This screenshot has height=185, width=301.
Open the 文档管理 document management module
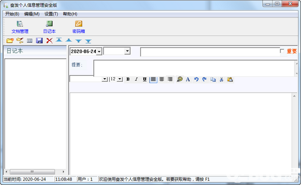[x=20, y=27]
